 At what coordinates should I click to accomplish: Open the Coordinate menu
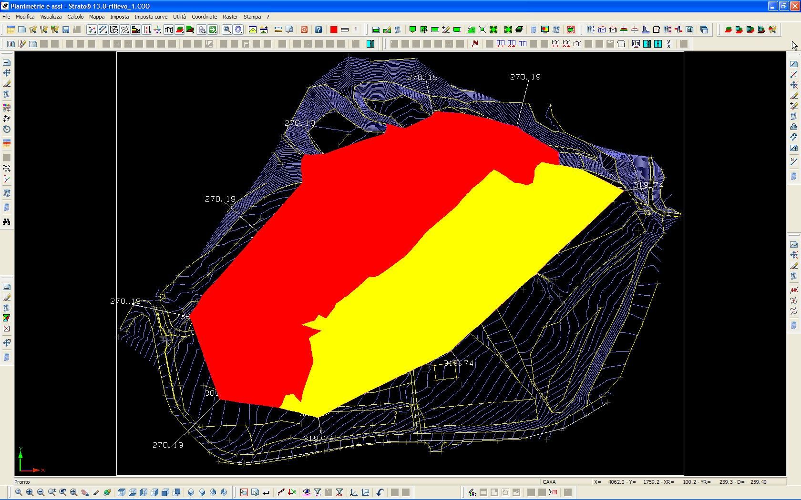coord(204,17)
